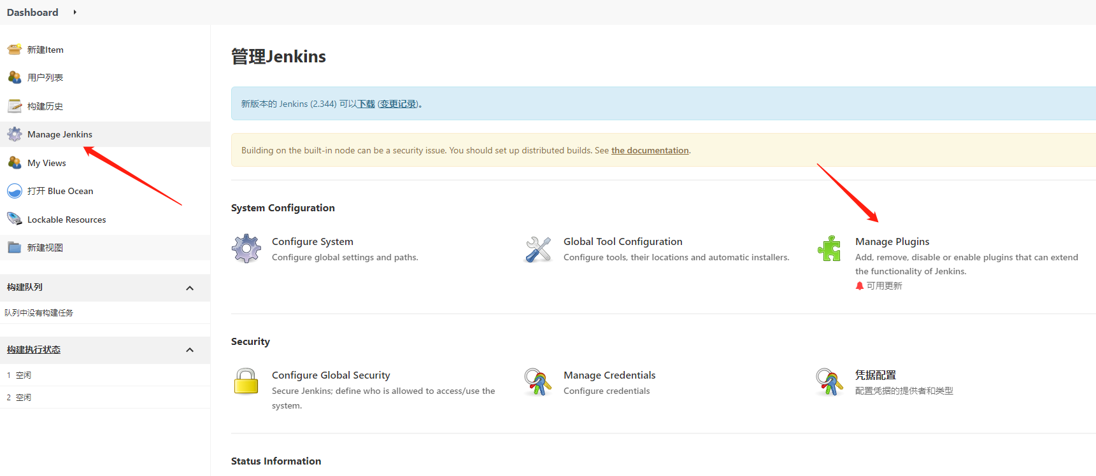
Task: Click executor row 1 空闲
Action: tap(105, 375)
